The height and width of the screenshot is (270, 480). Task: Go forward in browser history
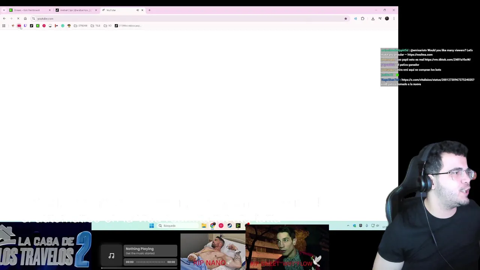point(11,18)
